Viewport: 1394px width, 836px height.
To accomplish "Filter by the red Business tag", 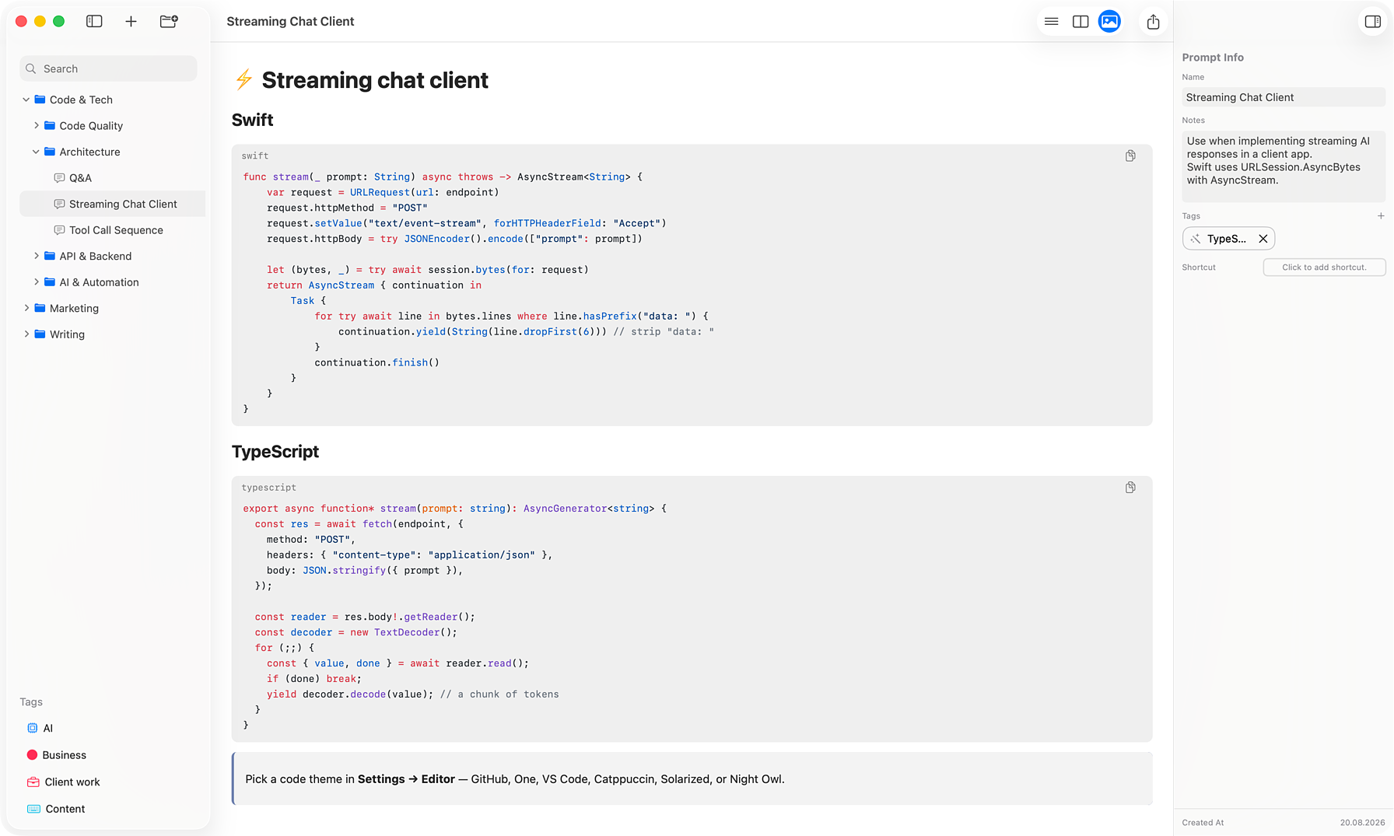I will pyautogui.click(x=56, y=755).
